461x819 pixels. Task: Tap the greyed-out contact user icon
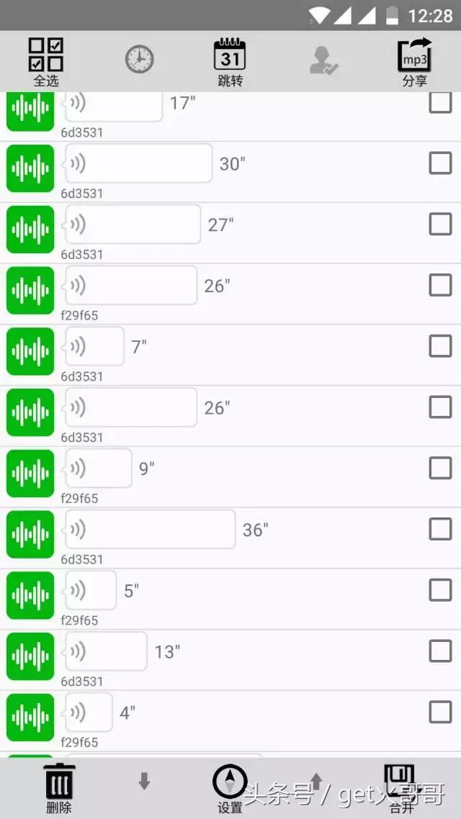click(323, 60)
